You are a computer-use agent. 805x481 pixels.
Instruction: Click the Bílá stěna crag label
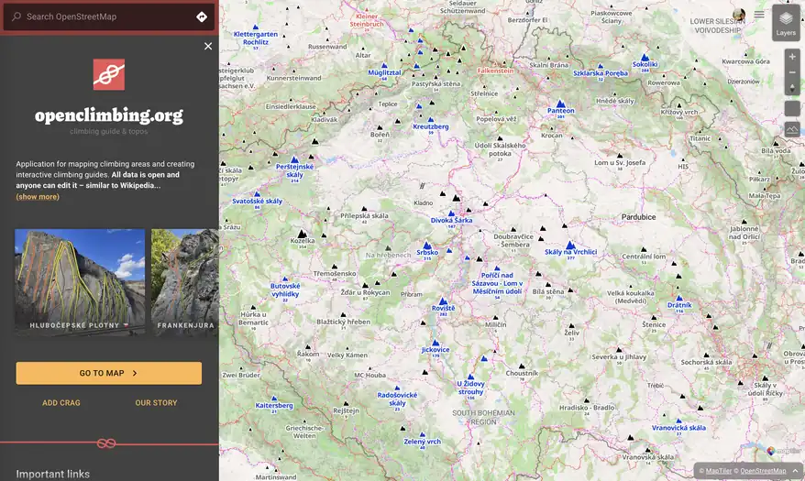[547, 291]
